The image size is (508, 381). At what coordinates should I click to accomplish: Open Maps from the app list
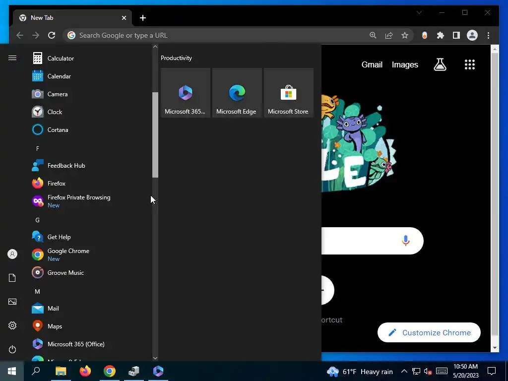tap(91, 326)
